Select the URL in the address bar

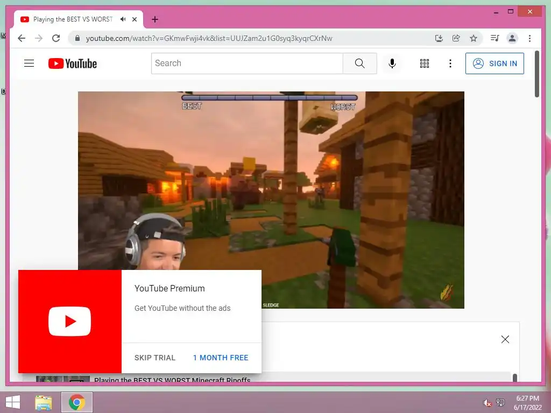click(x=209, y=38)
